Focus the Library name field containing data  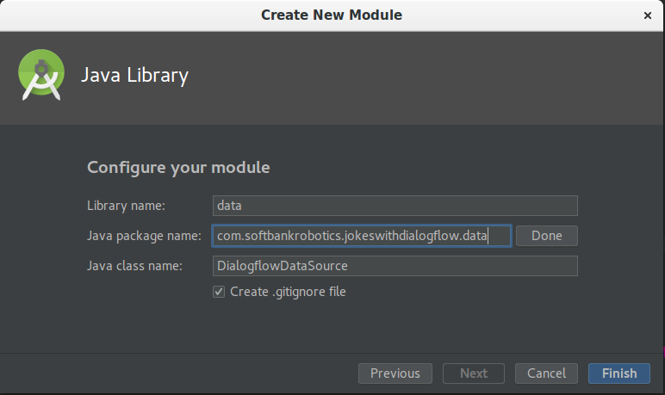coord(395,206)
